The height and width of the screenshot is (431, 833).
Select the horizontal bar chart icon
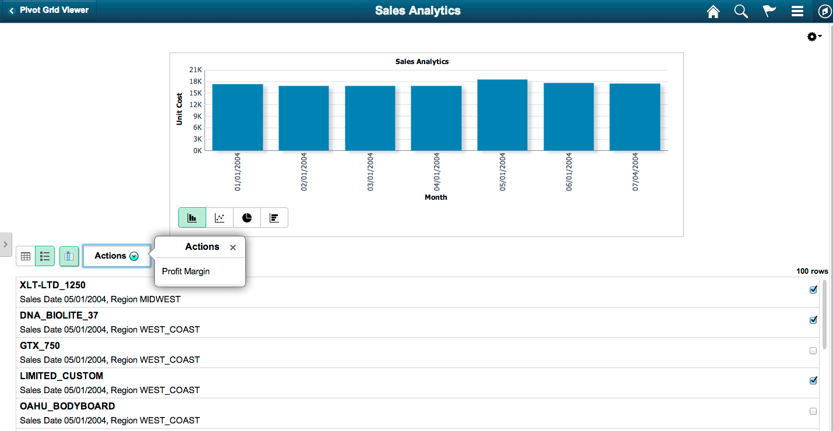pos(274,217)
